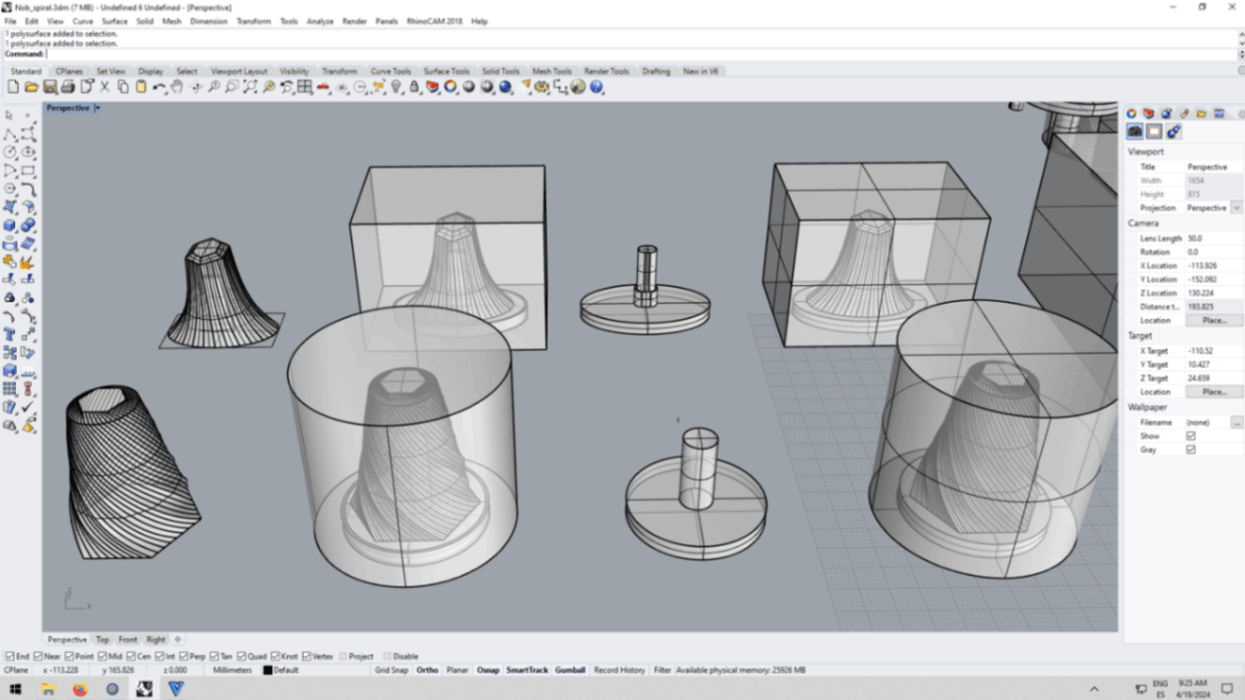
Task: Click the color wheel Properties icon in toolbar
Action: [x=450, y=87]
